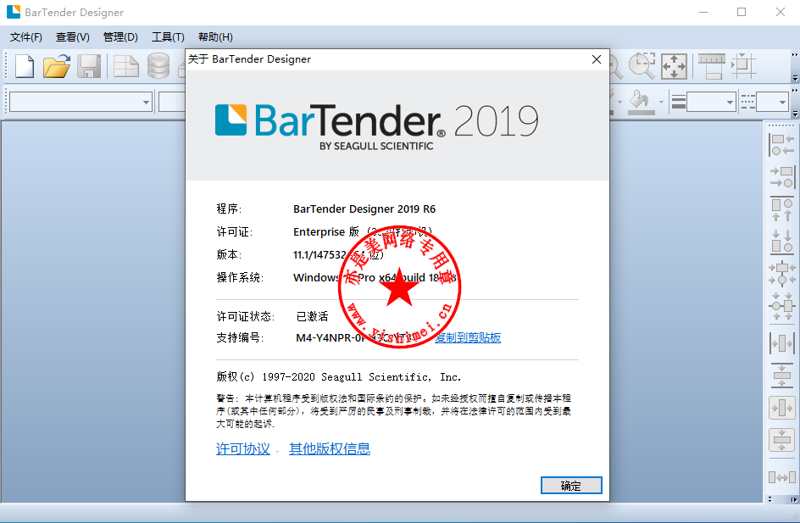Screen dimensions: 800x523
Task: Open the database connection cylinder icon
Action: pos(158,66)
